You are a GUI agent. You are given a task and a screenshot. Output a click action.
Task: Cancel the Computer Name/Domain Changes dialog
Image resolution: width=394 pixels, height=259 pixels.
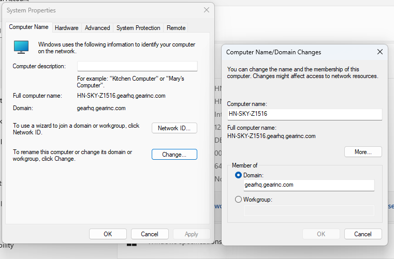363,234
